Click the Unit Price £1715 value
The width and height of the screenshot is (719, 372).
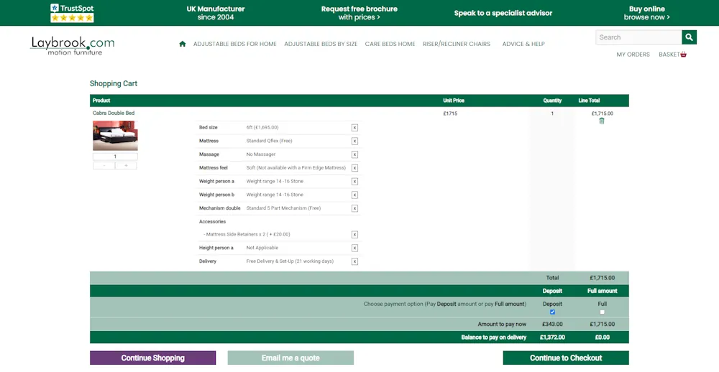450,113
